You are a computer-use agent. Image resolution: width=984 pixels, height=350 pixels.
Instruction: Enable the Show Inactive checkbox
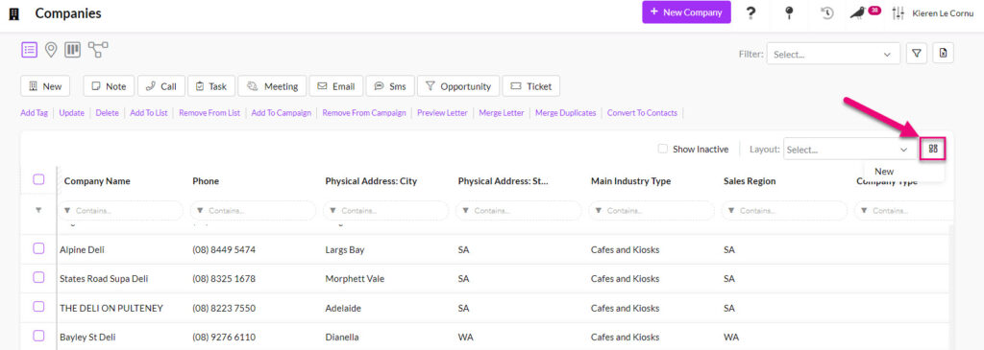[x=663, y=149]
